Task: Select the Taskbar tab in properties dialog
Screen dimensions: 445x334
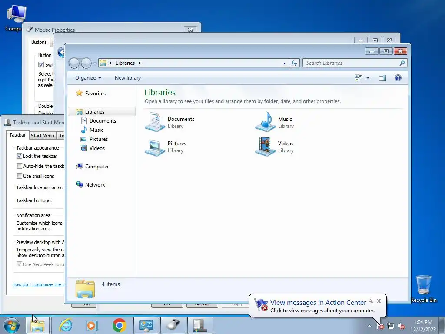Action: tap(17, 135)
